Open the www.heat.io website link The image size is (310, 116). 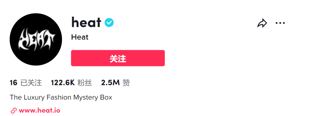(40, 111)
